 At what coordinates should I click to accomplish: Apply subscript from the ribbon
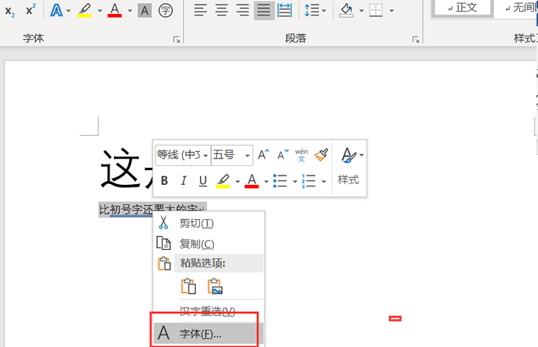[10, 11]
